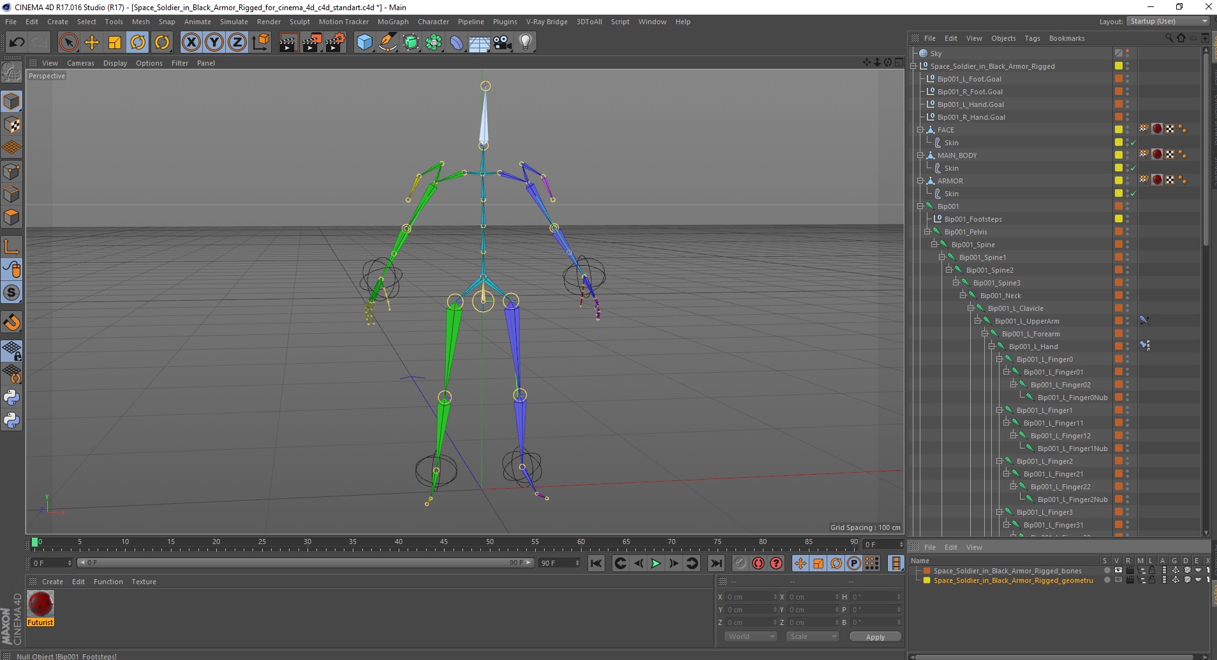Click the timeline range slider bar
The width and height of the screenshot is (1217, 660).
(x=305, y=563)
